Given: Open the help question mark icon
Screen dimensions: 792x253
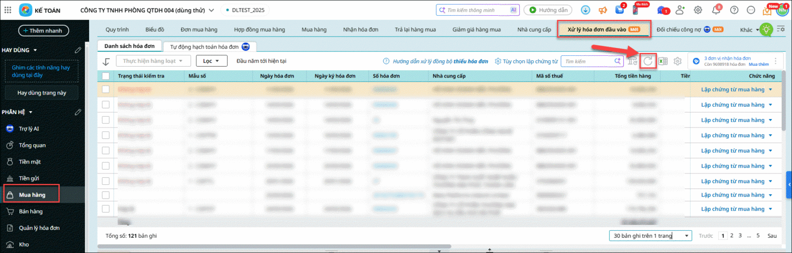Looking at the screenshot, I should pyautogui.click(x=734, y=10).
